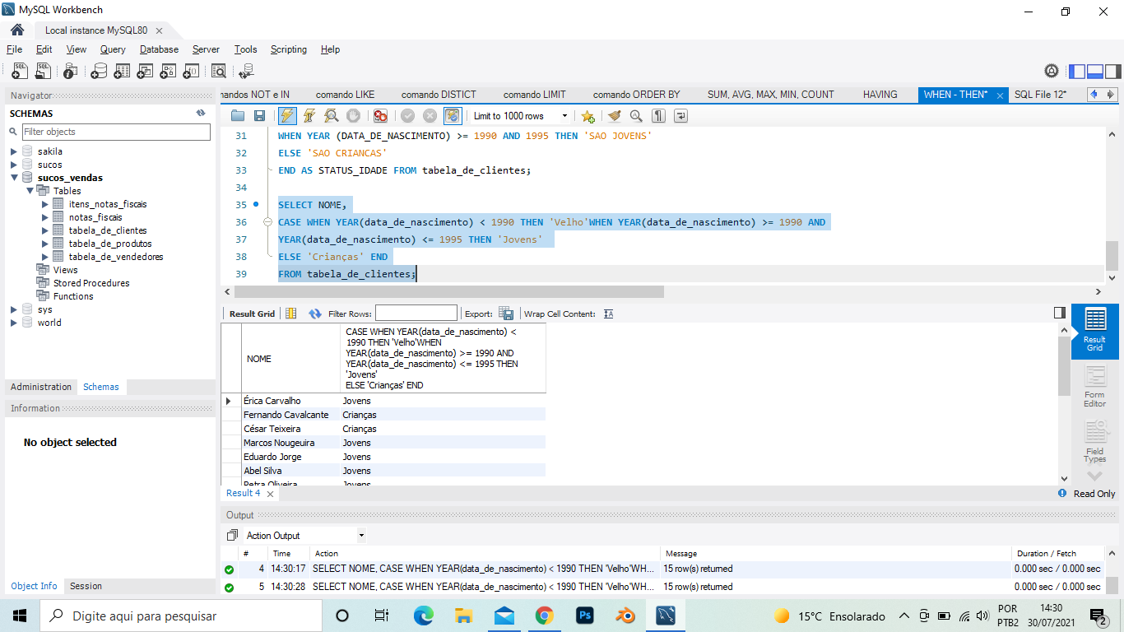
Task: Switch to the HAVING tab
Action: tap(880, 95)
